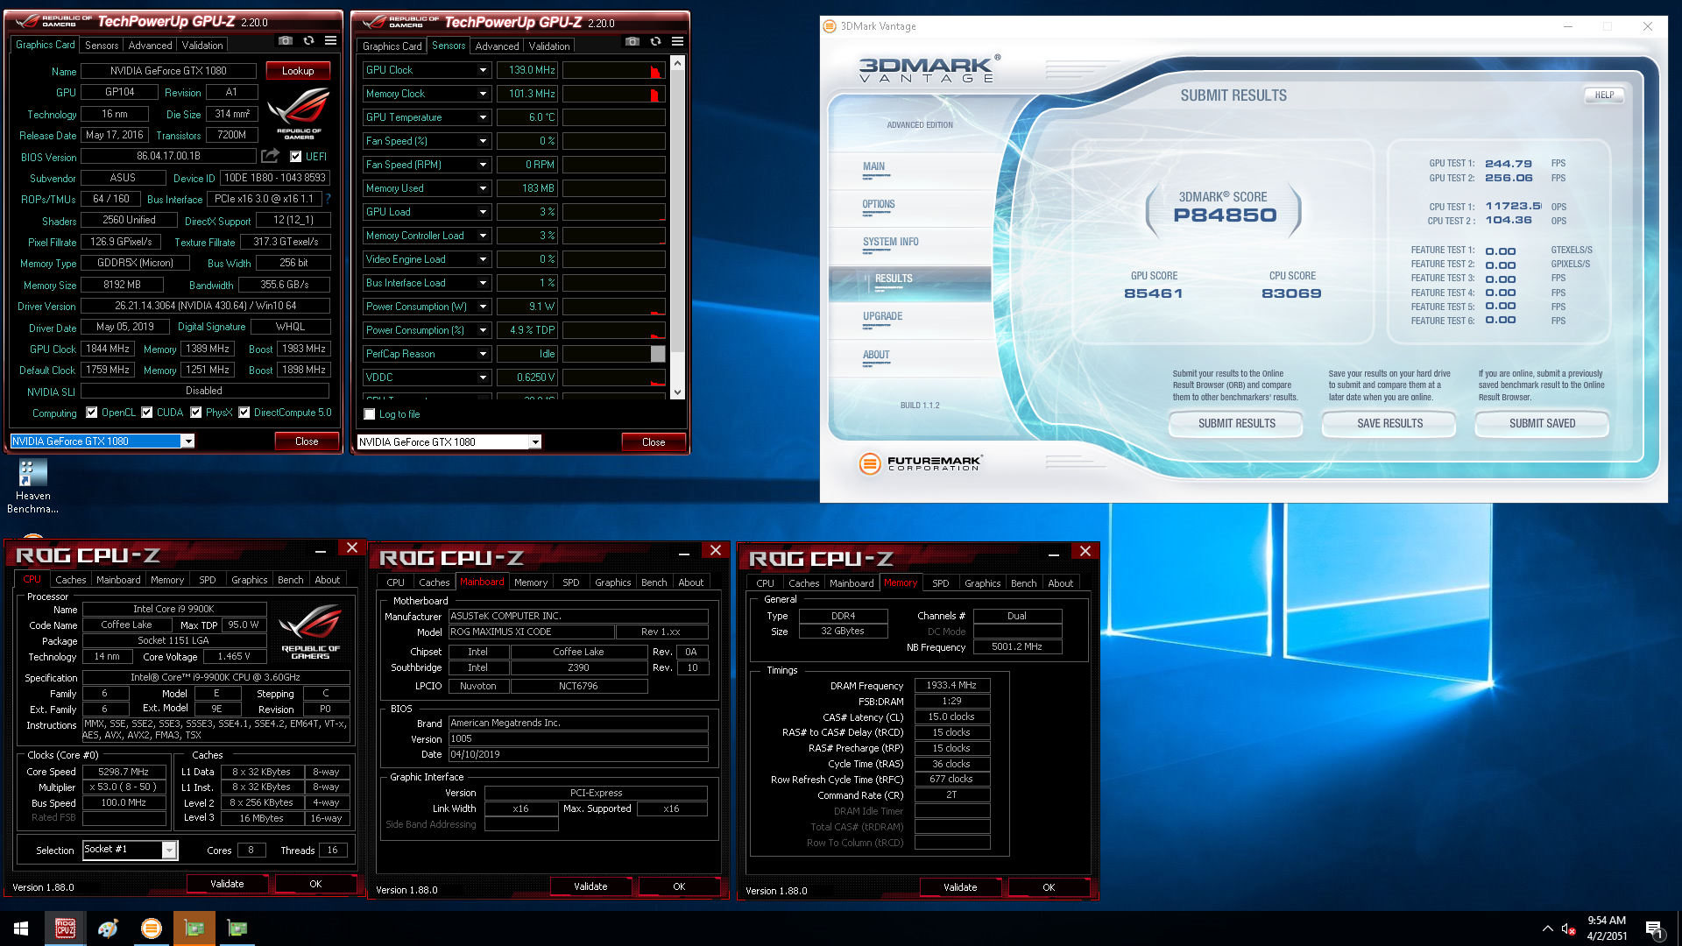Switch to Advanced tab in left GPU-Z window
The height and width of the screenshot is (946, 1682).
150,46
